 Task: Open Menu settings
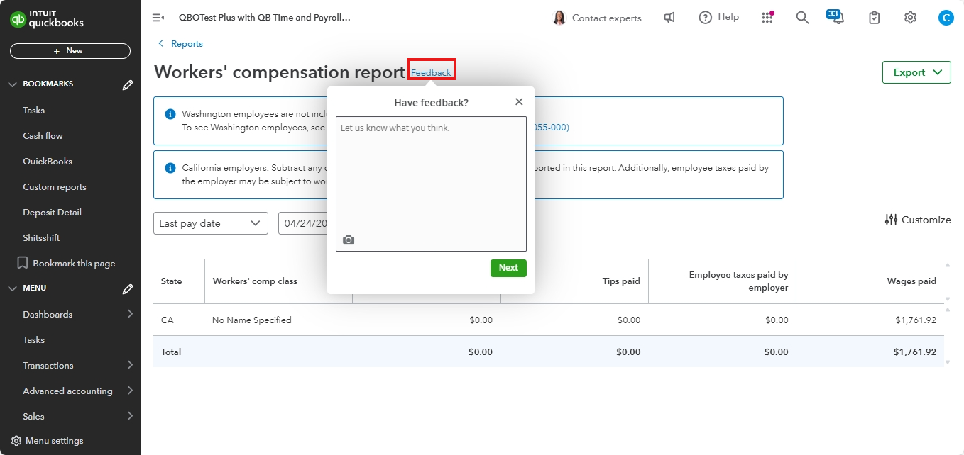(48, 441)
